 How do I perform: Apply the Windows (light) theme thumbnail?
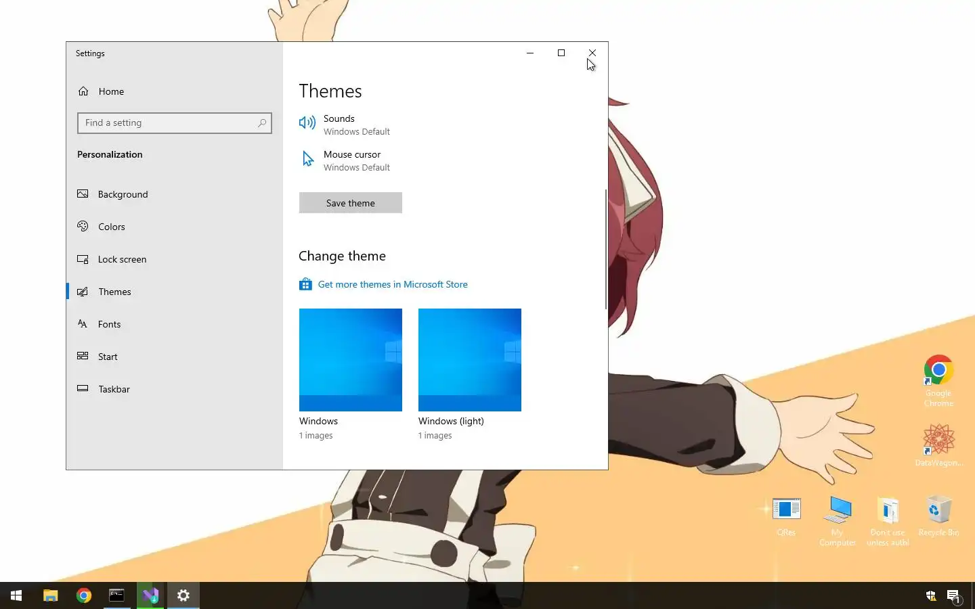[x=470, y=360]
